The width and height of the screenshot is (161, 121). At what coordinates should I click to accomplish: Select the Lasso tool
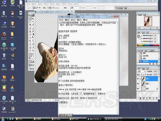(x=30, y=22)
